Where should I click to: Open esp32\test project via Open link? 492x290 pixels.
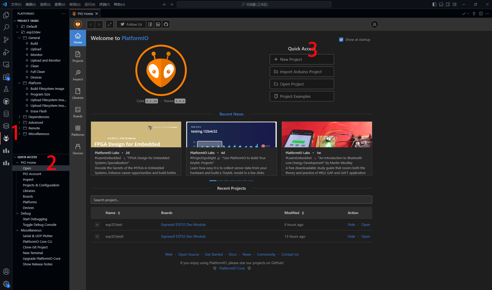pos(366,225)
